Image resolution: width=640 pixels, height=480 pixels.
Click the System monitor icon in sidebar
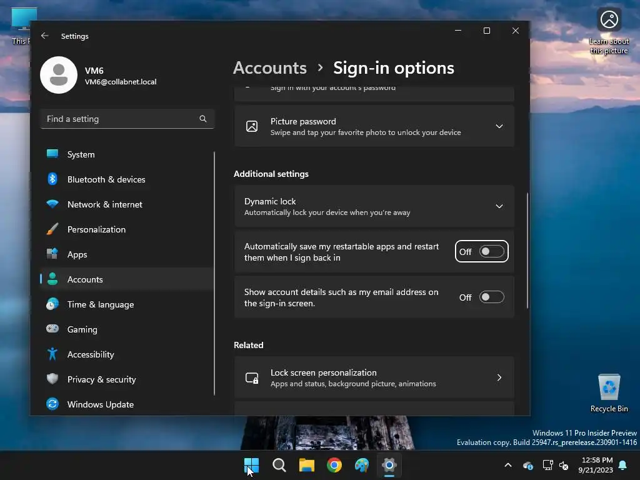point(52,154)
